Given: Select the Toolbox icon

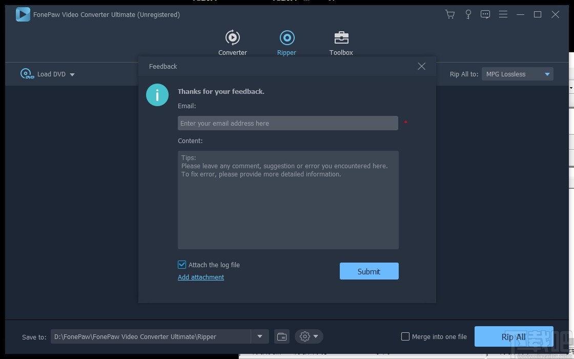Looking at the screenshot, I should (341, 42).
